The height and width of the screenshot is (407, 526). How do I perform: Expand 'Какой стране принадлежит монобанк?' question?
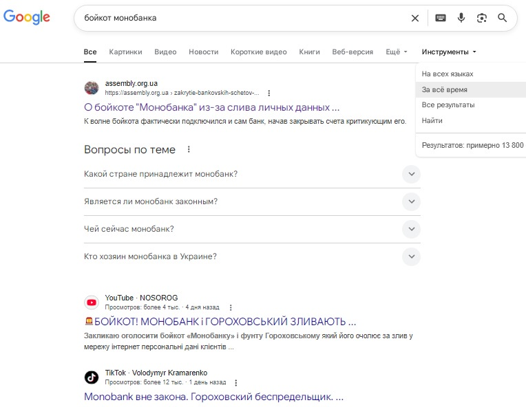(411, 174)
